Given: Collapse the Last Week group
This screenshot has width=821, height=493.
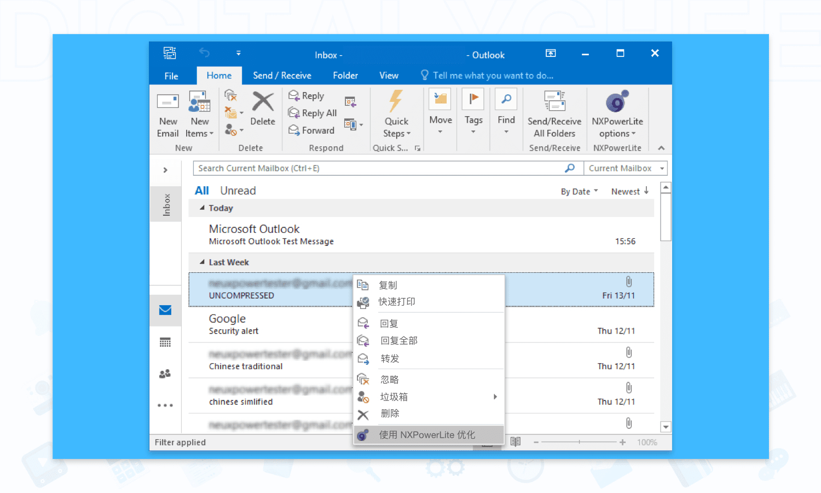Looking at the screenshot, I should (x=202, y=262).
